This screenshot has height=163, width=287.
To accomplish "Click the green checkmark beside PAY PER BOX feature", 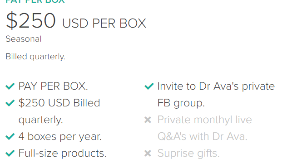I will (x=10, y=86).
